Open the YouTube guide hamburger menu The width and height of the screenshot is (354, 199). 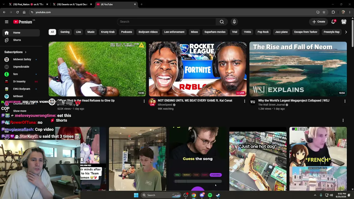click(x=7, y=22)
